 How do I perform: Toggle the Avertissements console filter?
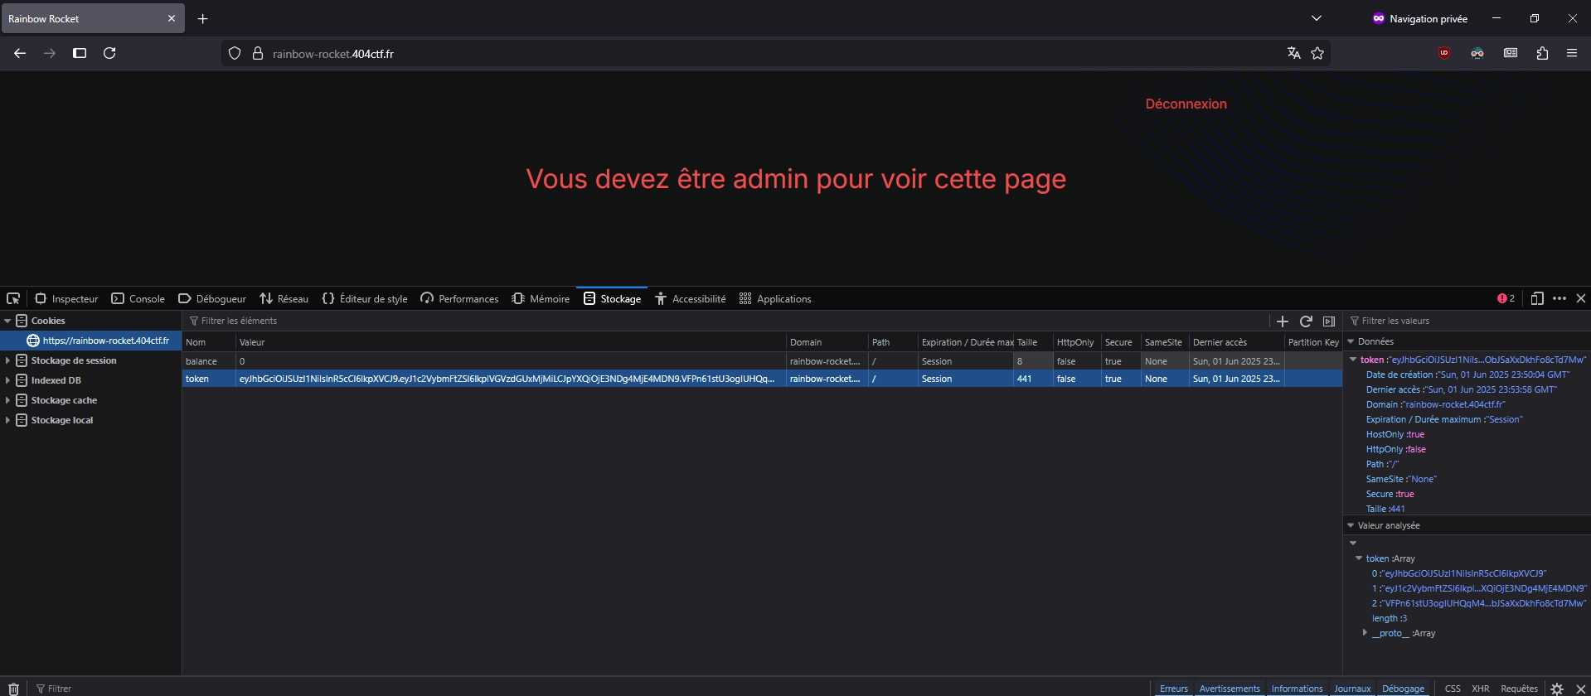coord(1230,689)
